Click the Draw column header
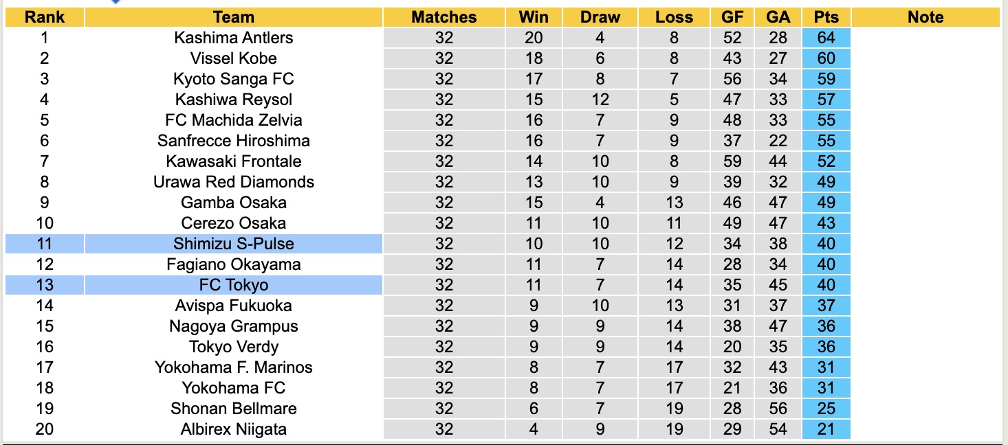 (600, 17)
